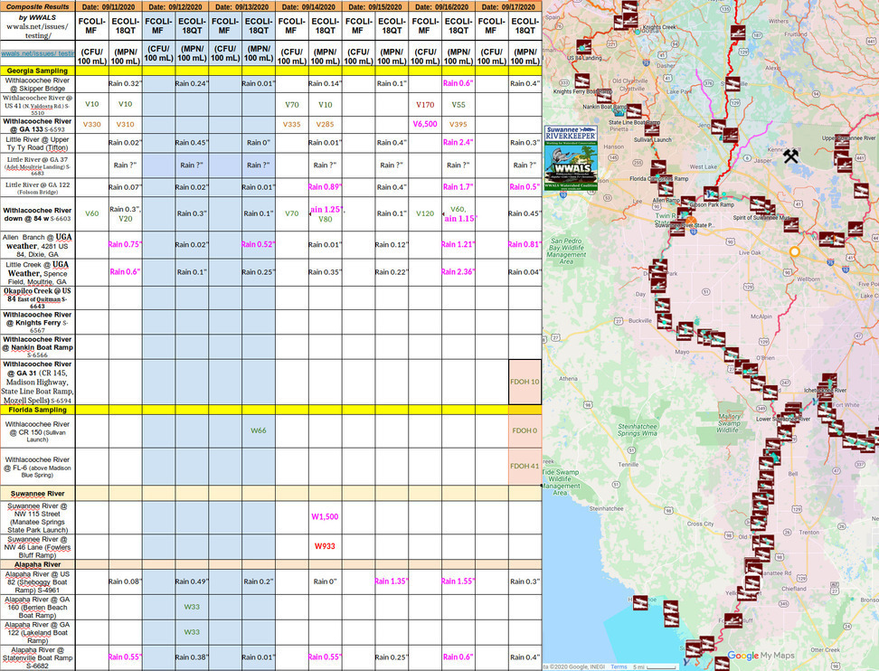Select the Date: 09/11/2020 column header
This screenshot has width=879, height=671.
pyautogui.click(x=109, y=6)
